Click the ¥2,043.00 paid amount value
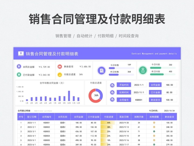 tap(44, 75)
